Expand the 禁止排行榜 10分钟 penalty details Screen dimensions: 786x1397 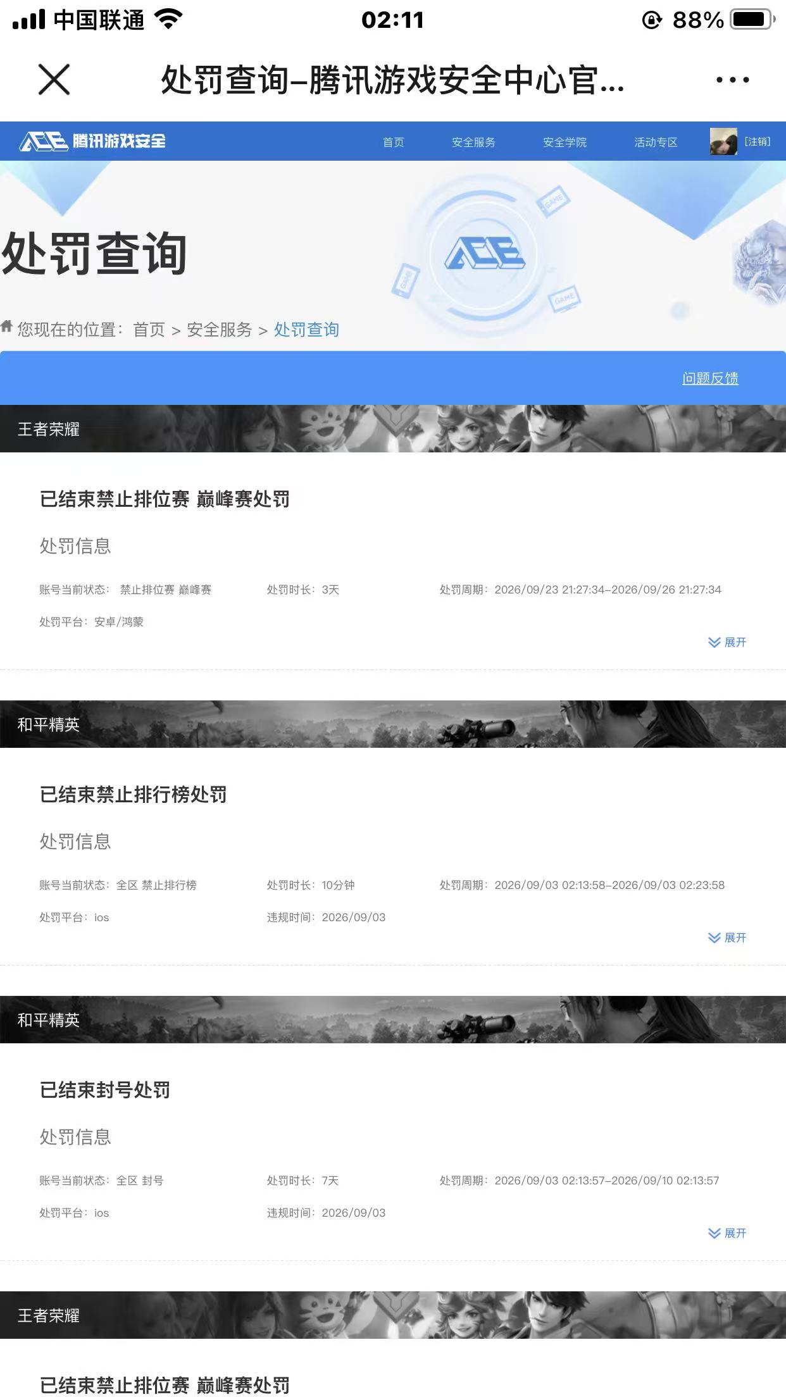click(x=727, y=938)
